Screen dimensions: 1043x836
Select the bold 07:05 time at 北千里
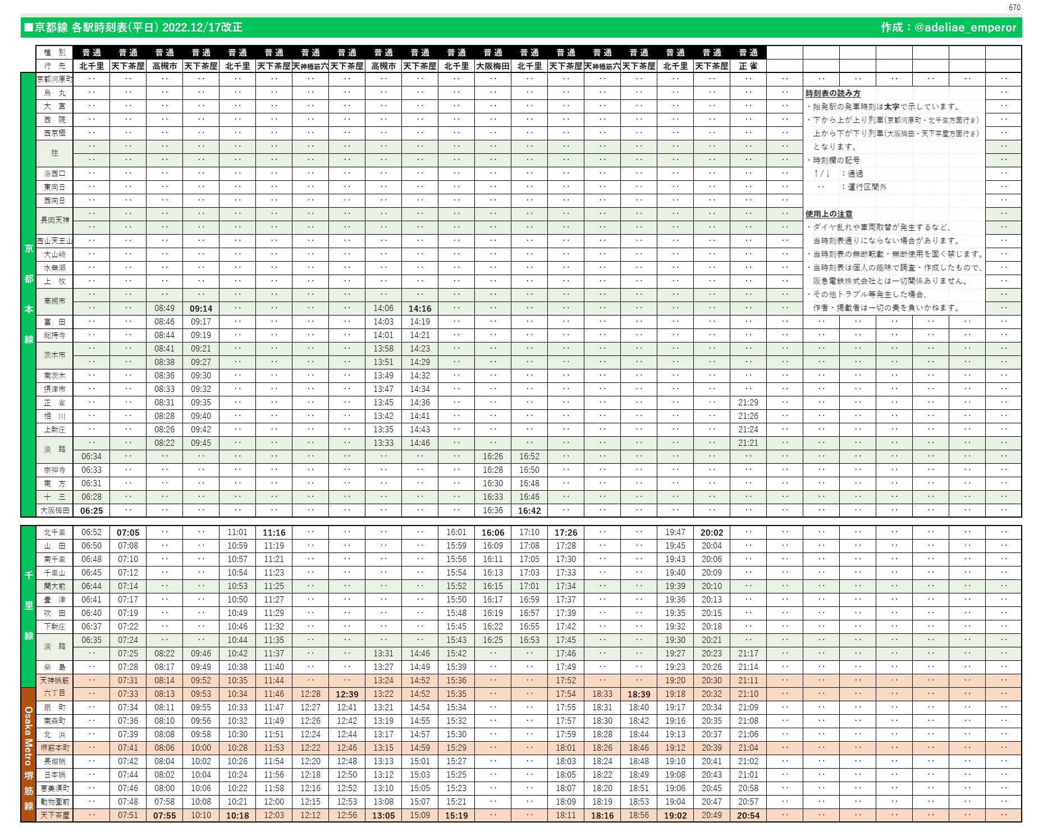(x=128, y=532)
